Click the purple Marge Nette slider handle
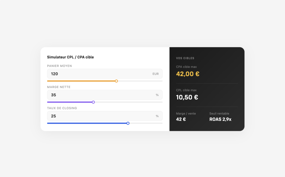Screen dimensions: 285x177 coord(93,102)
